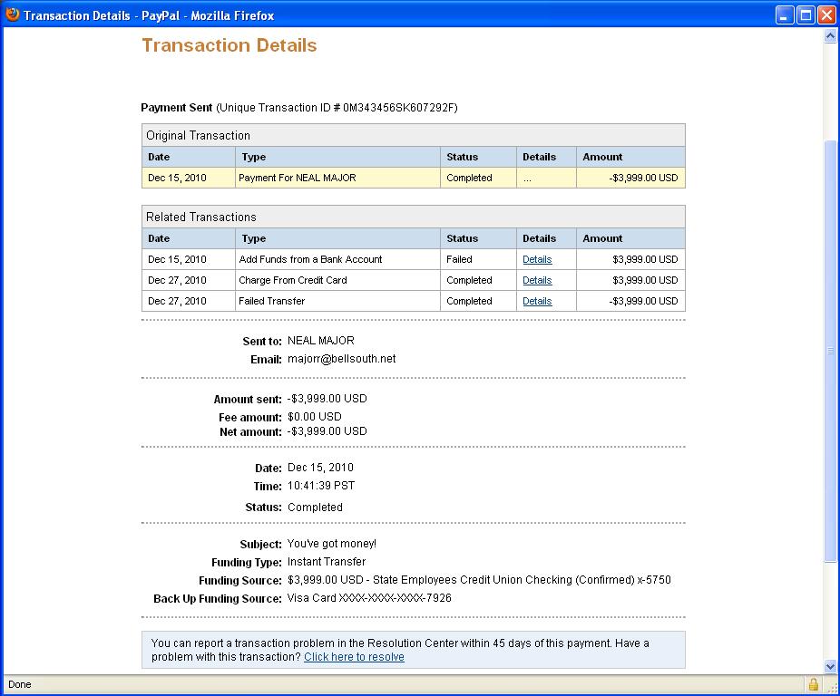View Details for the Failed Transfer row
Image resolution: width=840 pixels, height=696 pixels.
tap(537, 301)
